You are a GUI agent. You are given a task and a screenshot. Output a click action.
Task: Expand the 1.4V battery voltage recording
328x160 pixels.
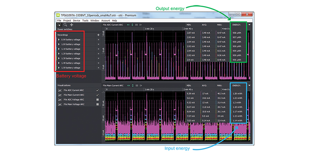(59, 63)
